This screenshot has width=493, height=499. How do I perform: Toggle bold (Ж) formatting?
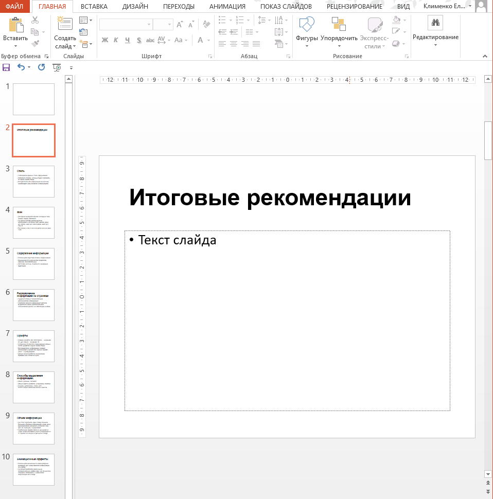click(x=104, y=40)
